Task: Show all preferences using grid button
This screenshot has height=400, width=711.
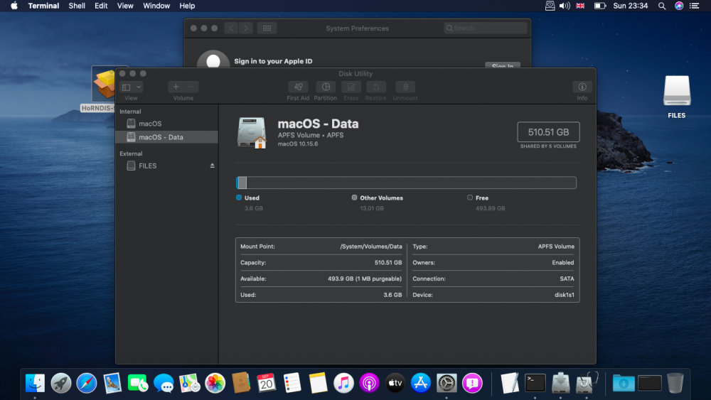Action: (267, 28)
